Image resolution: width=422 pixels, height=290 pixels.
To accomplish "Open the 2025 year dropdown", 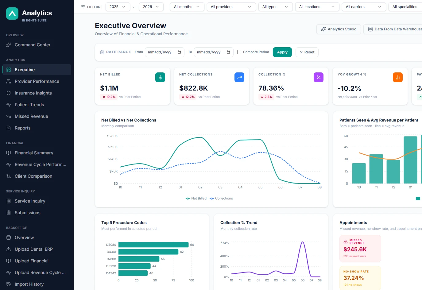I will [x=118, y=7].
